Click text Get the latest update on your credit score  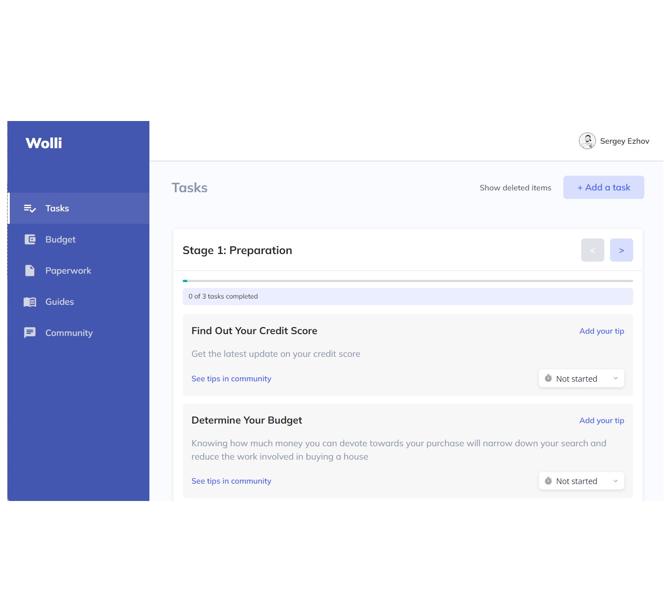tap(276, 354)
